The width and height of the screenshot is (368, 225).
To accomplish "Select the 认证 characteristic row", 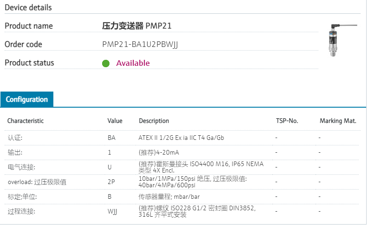I will [15, 138].
